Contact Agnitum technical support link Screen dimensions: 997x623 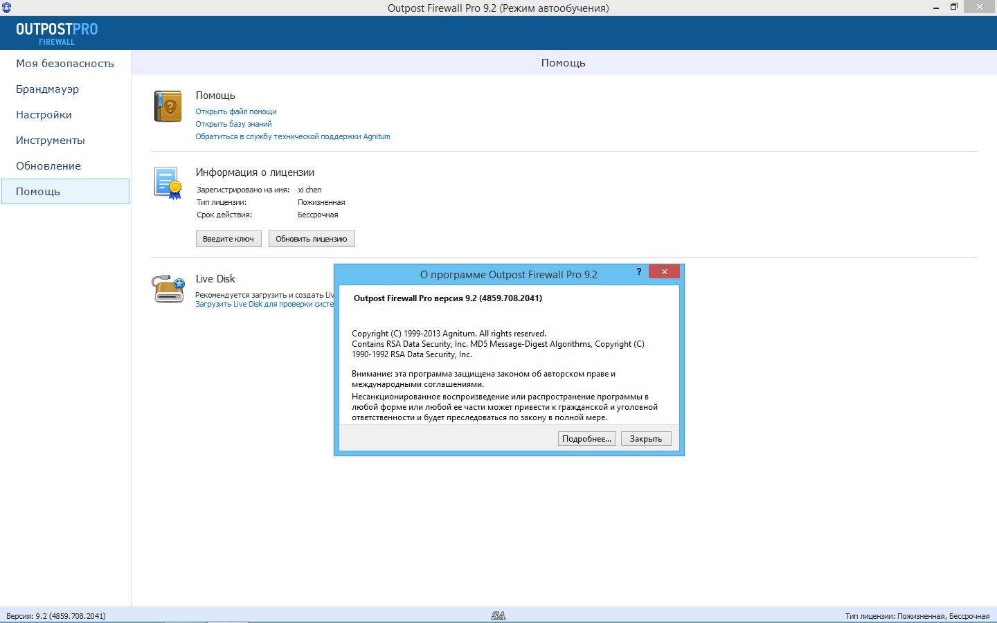293,136
